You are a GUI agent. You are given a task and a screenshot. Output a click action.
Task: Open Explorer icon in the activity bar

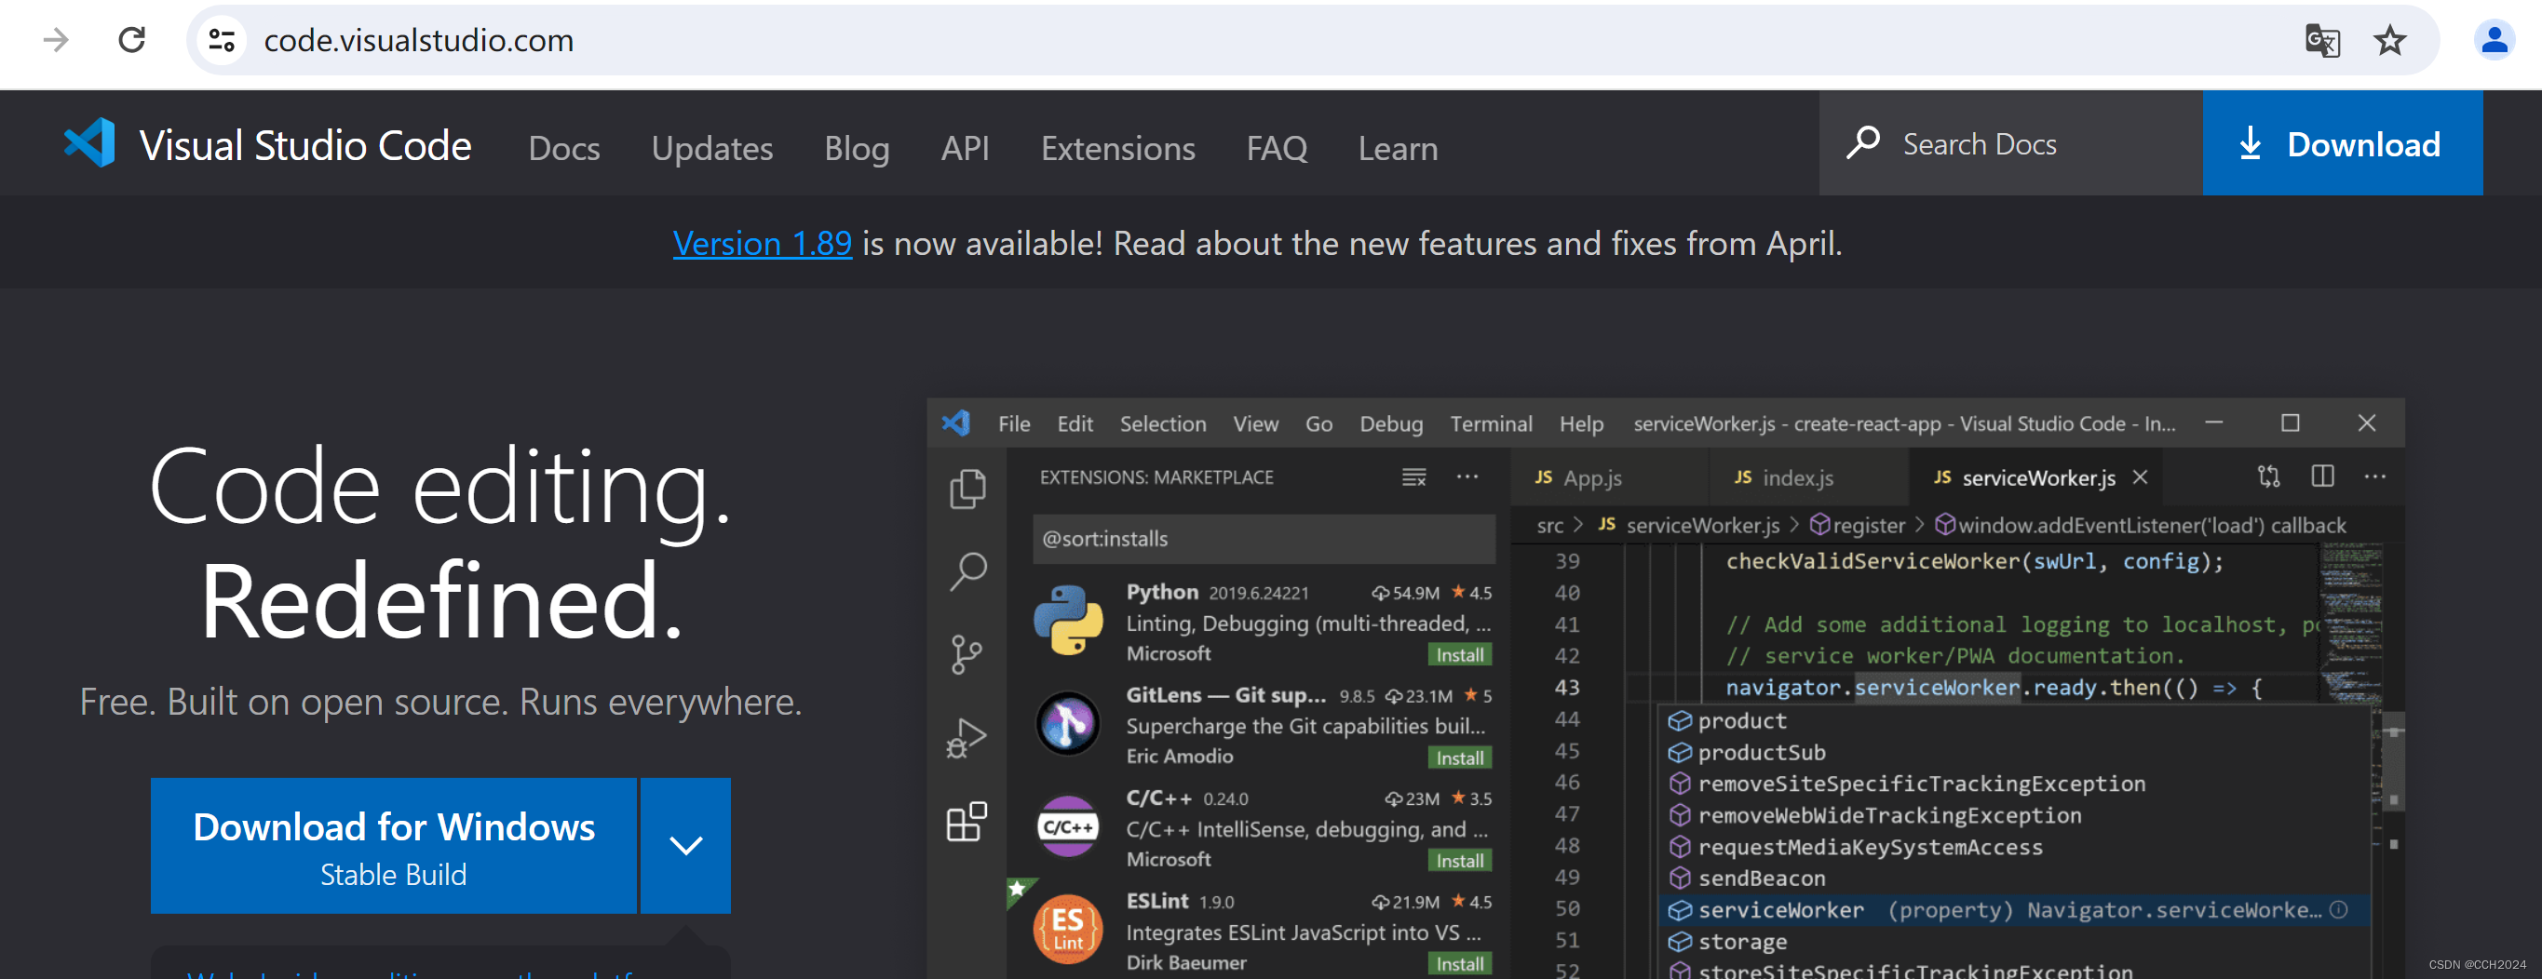(967, 488)
